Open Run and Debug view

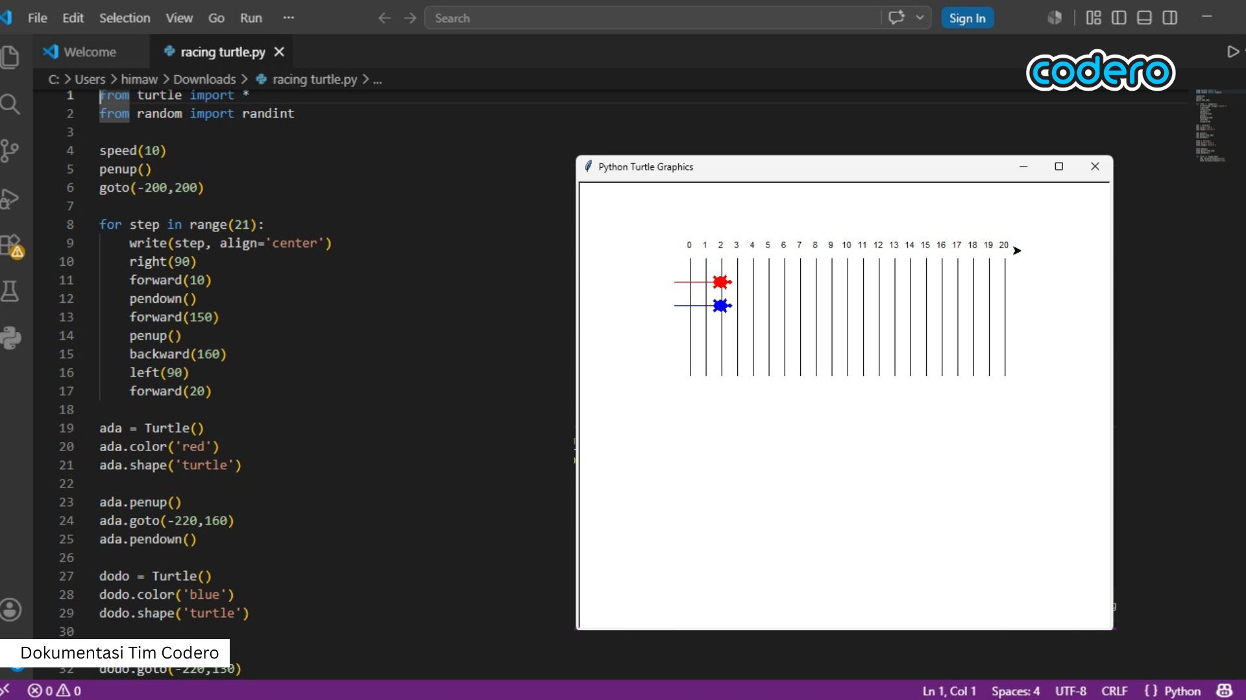[10, 198]
